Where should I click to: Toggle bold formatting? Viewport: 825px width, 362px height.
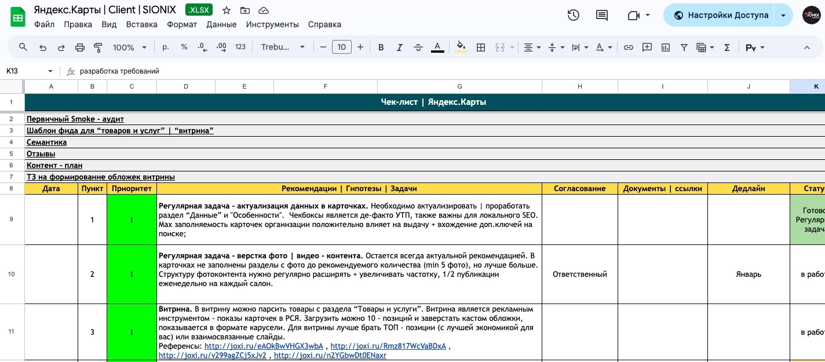(381, 47)
